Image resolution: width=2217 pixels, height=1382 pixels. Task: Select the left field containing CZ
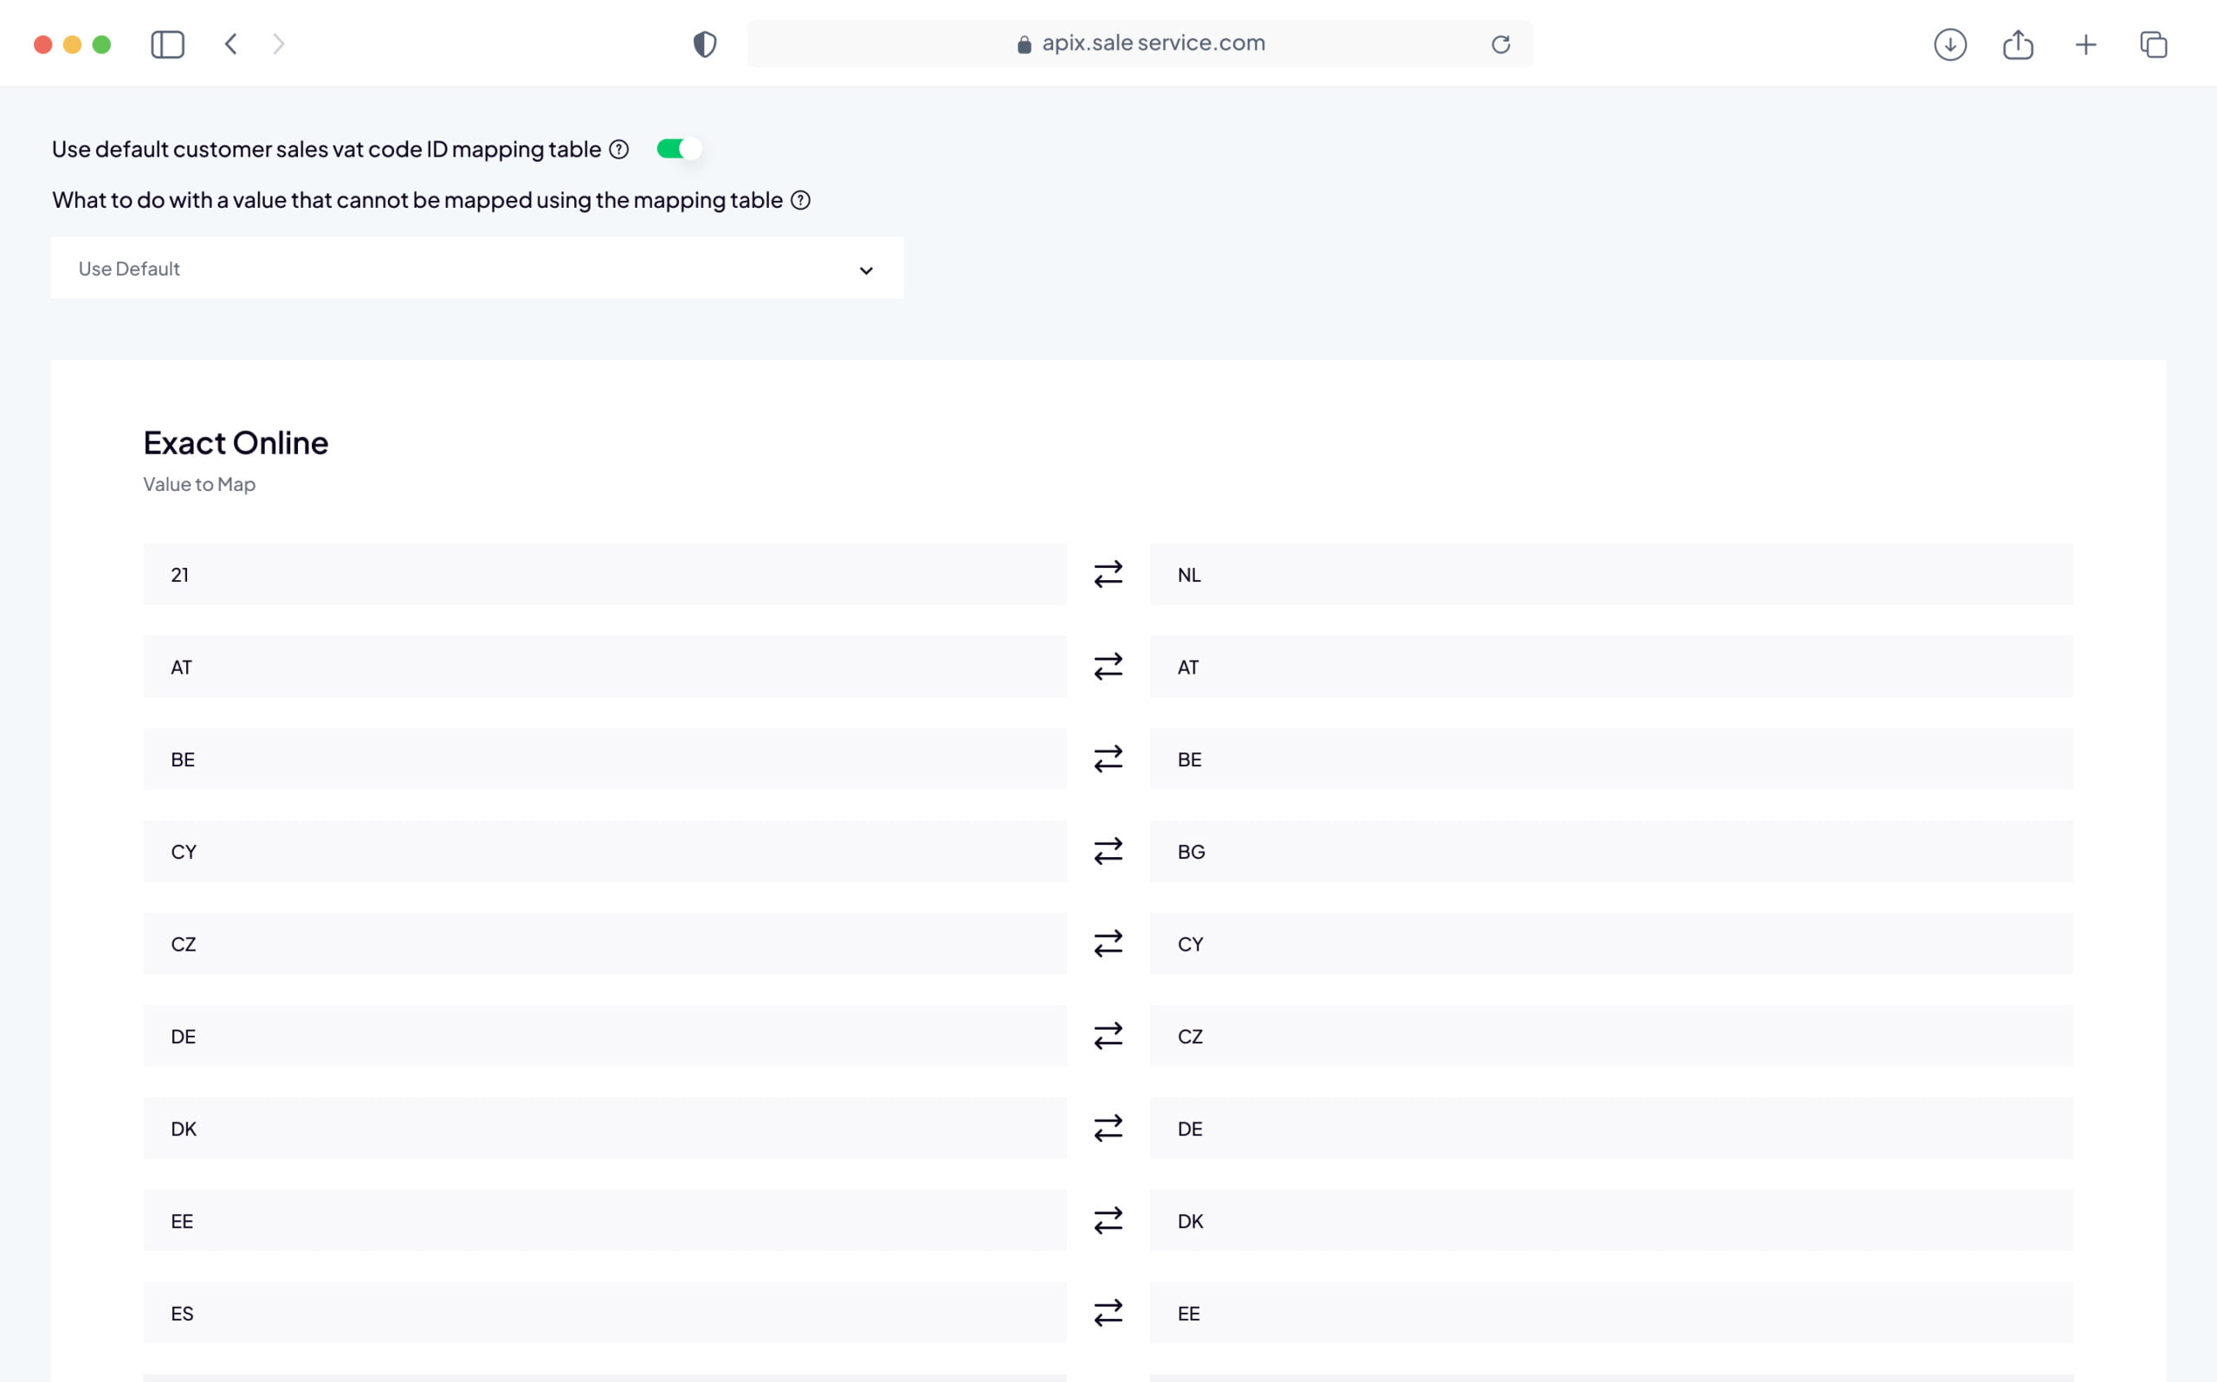(605, 943)
